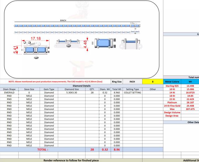The width and height of the screenshot is (199, 162).
Task: Select the total weight 8.96 cell
Action: [x=117, y=150]
